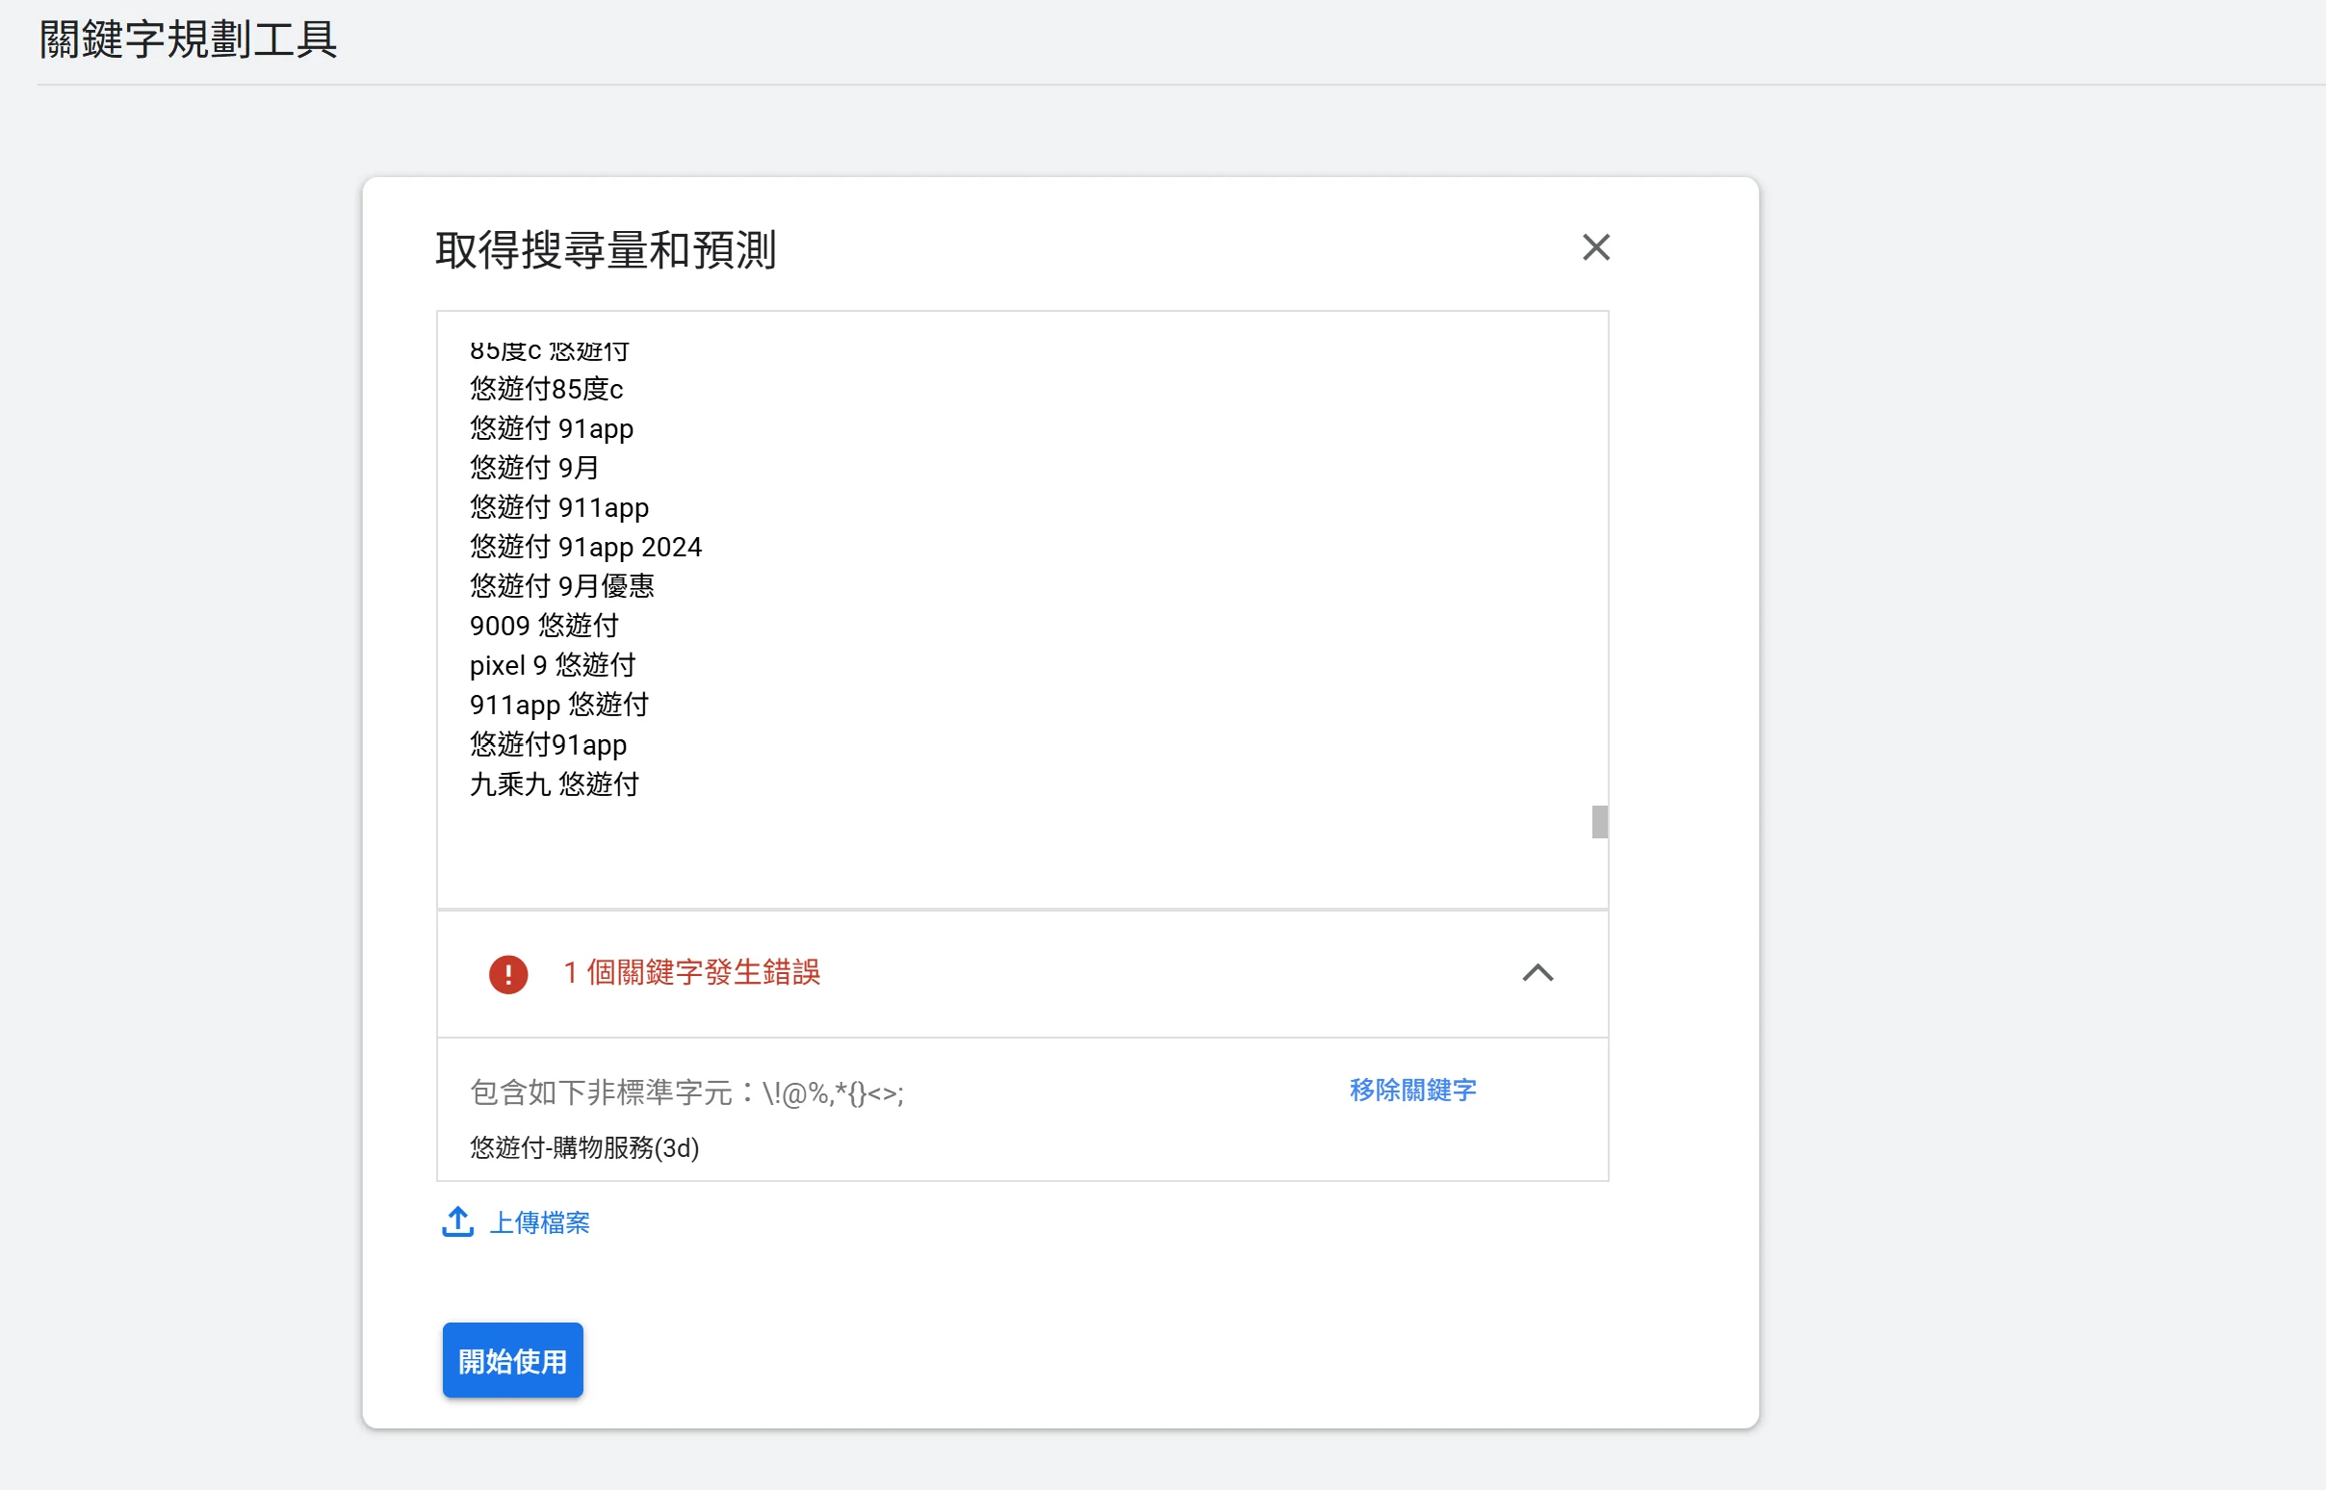The image size is (2326, 1490).
Task: Click 移除關鍵字 to remove invalid keyword
Action: [x=1411, y=1091]
